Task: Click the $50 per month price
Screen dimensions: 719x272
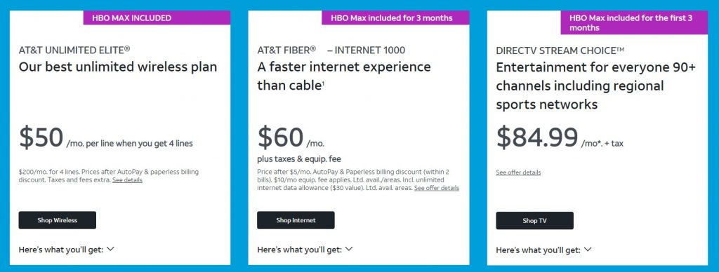Action: coord(41,137)
